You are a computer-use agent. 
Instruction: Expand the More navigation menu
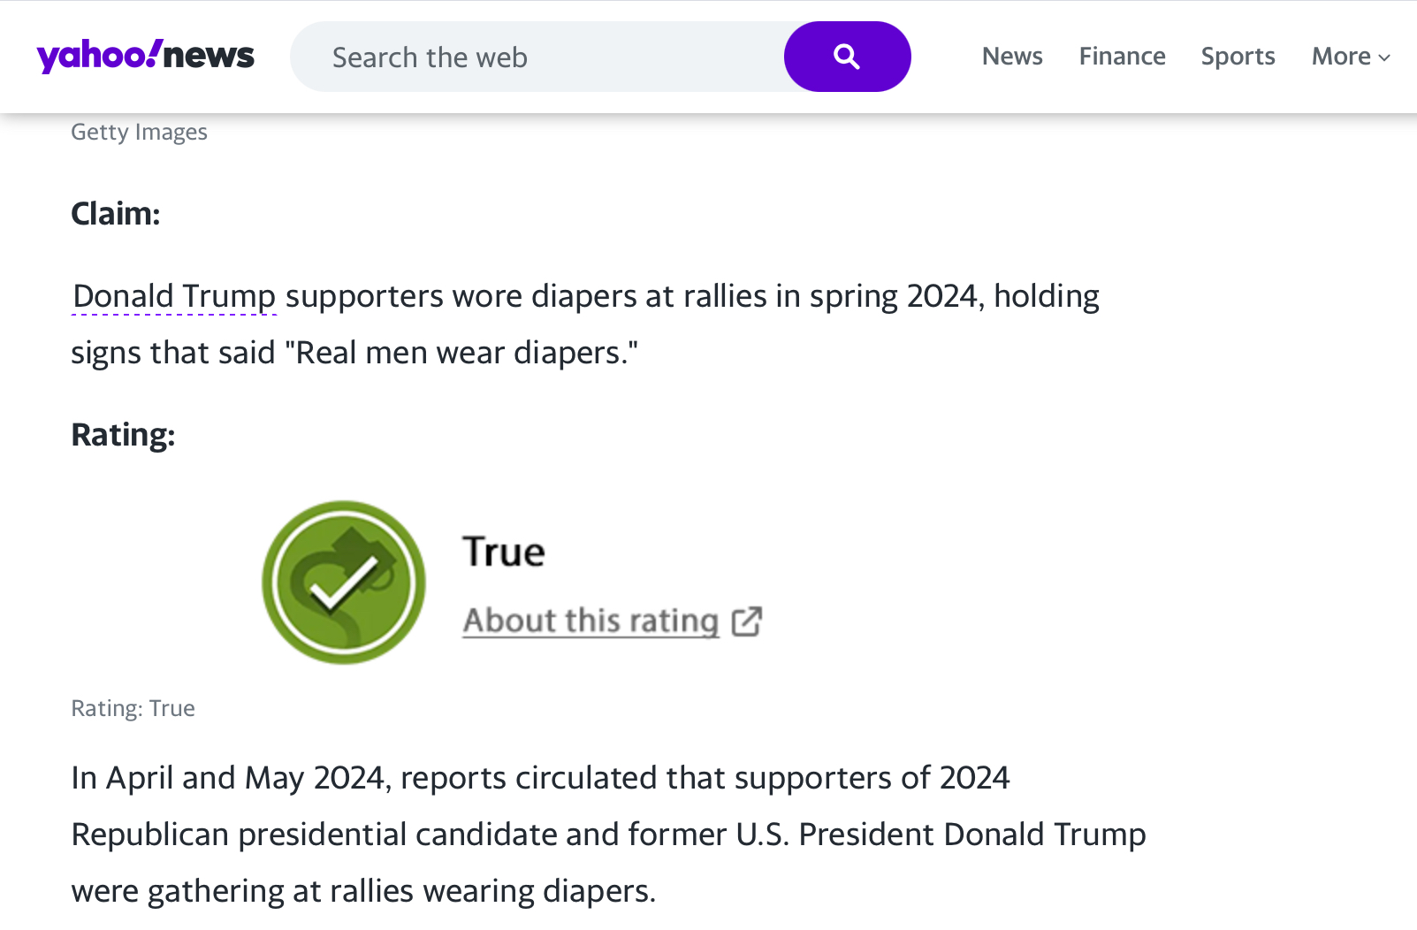pos(1351,57)
